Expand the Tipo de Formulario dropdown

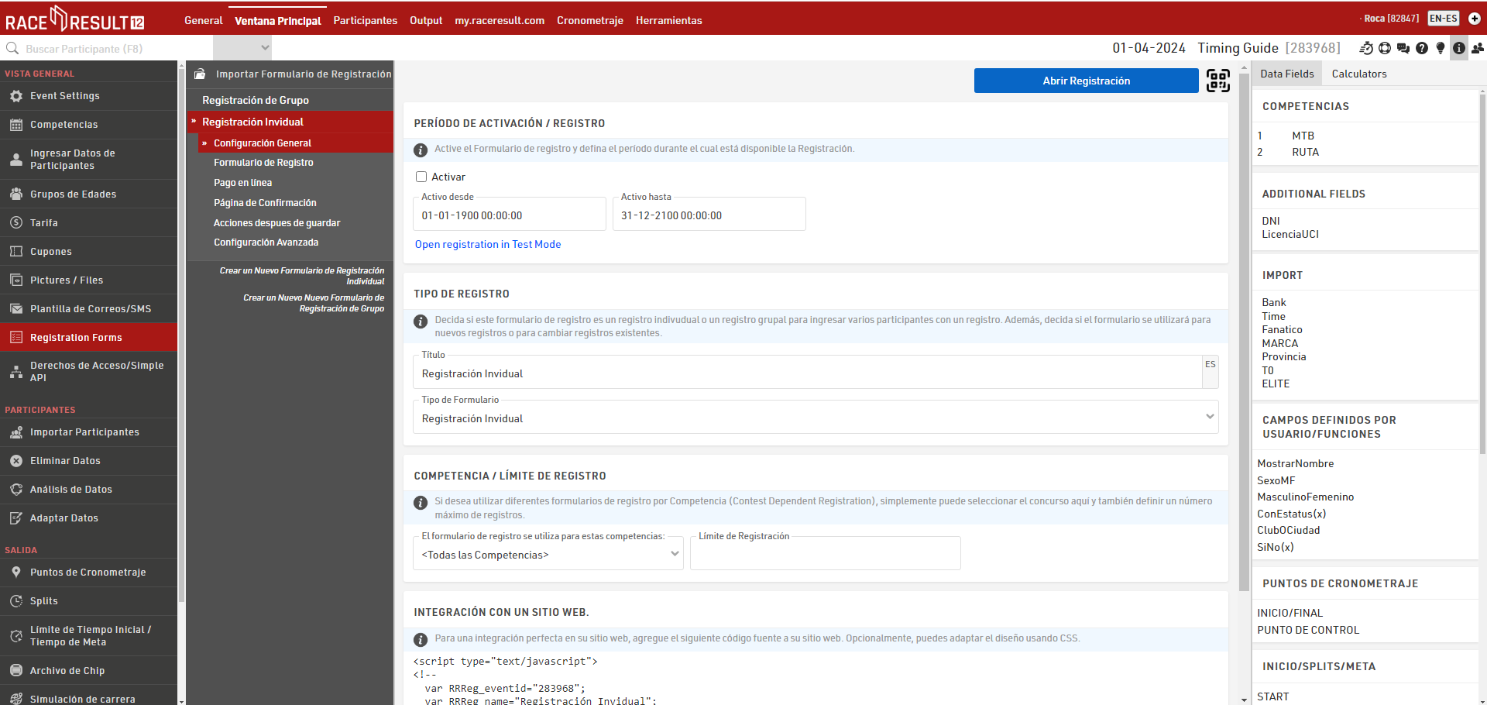815,418
